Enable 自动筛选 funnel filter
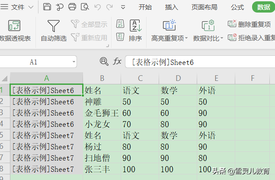The width and height of the screenshot is (275, 180). pyautogui.click(x=54, y=31)
